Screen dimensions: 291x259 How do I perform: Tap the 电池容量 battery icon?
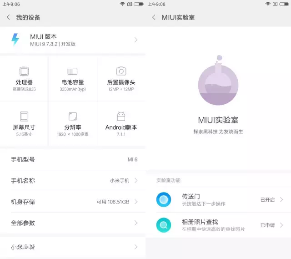tap(73, 71)
